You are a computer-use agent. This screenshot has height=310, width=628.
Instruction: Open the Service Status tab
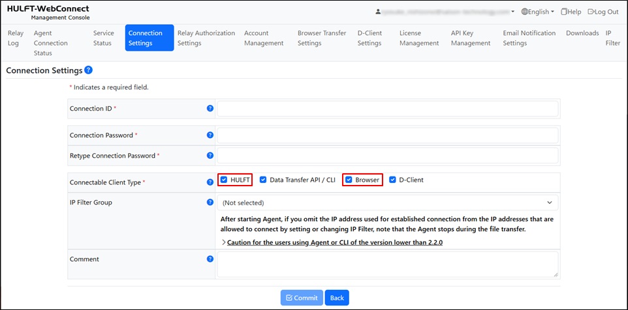[104, 38]
